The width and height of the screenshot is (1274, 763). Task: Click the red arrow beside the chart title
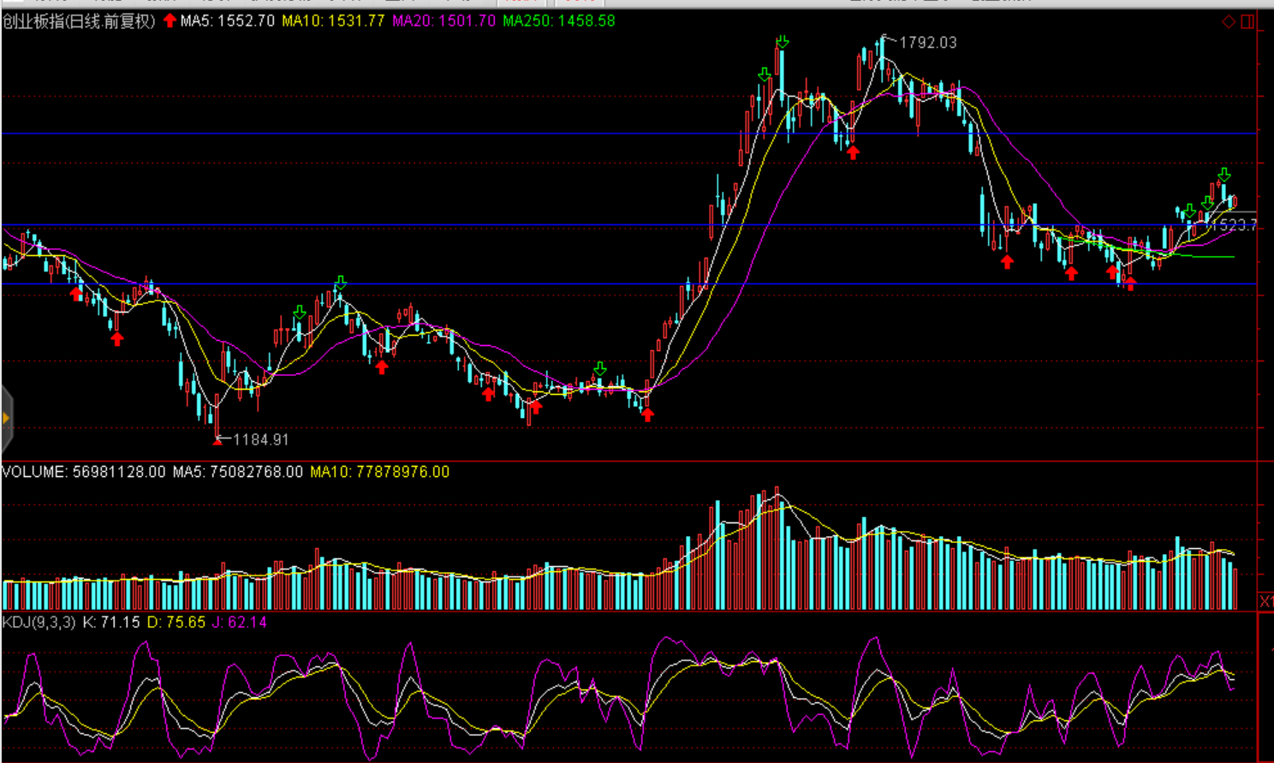pyautogui.click(x=170, y=21)
